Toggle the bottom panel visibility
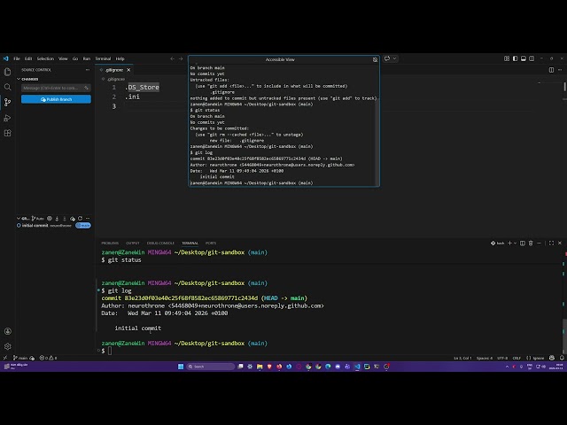 (524, 58)
